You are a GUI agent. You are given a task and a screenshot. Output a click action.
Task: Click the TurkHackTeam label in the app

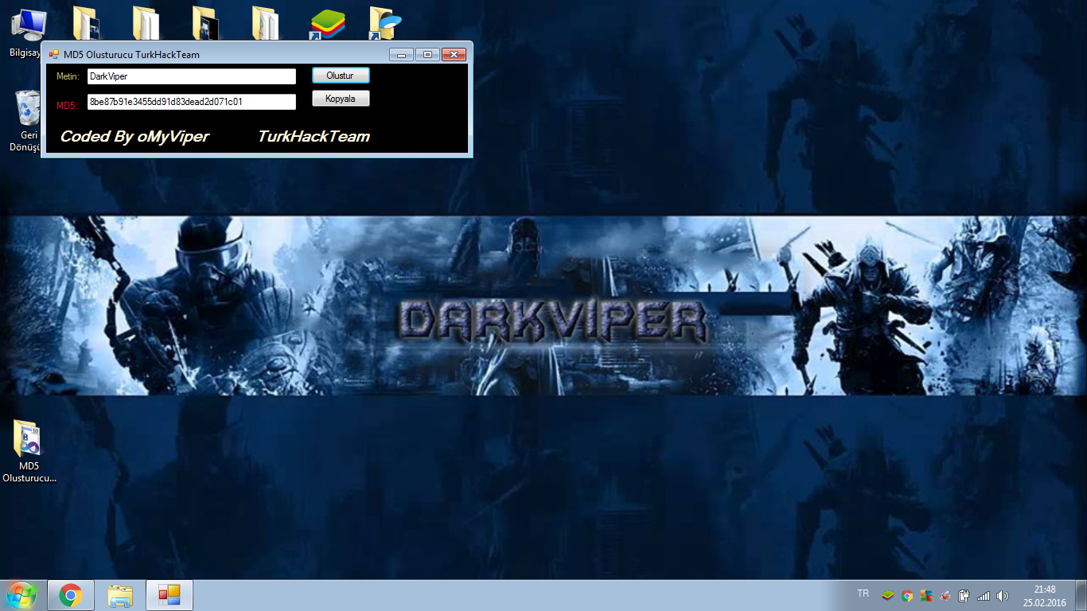point(314,136)
